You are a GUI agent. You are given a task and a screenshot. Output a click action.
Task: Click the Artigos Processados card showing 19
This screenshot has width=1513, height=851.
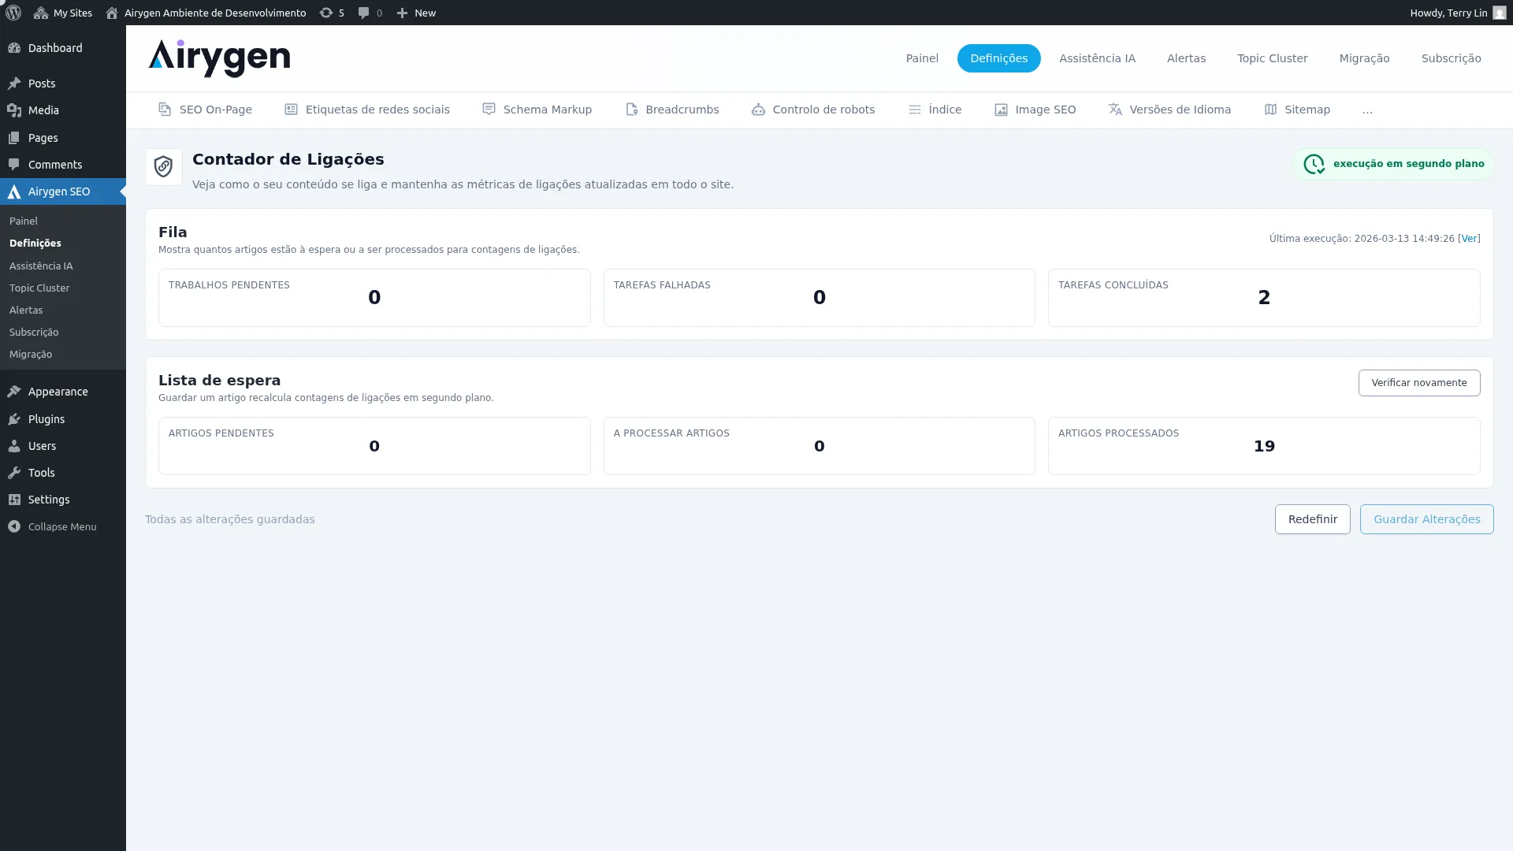click(x=1264, y=446)
